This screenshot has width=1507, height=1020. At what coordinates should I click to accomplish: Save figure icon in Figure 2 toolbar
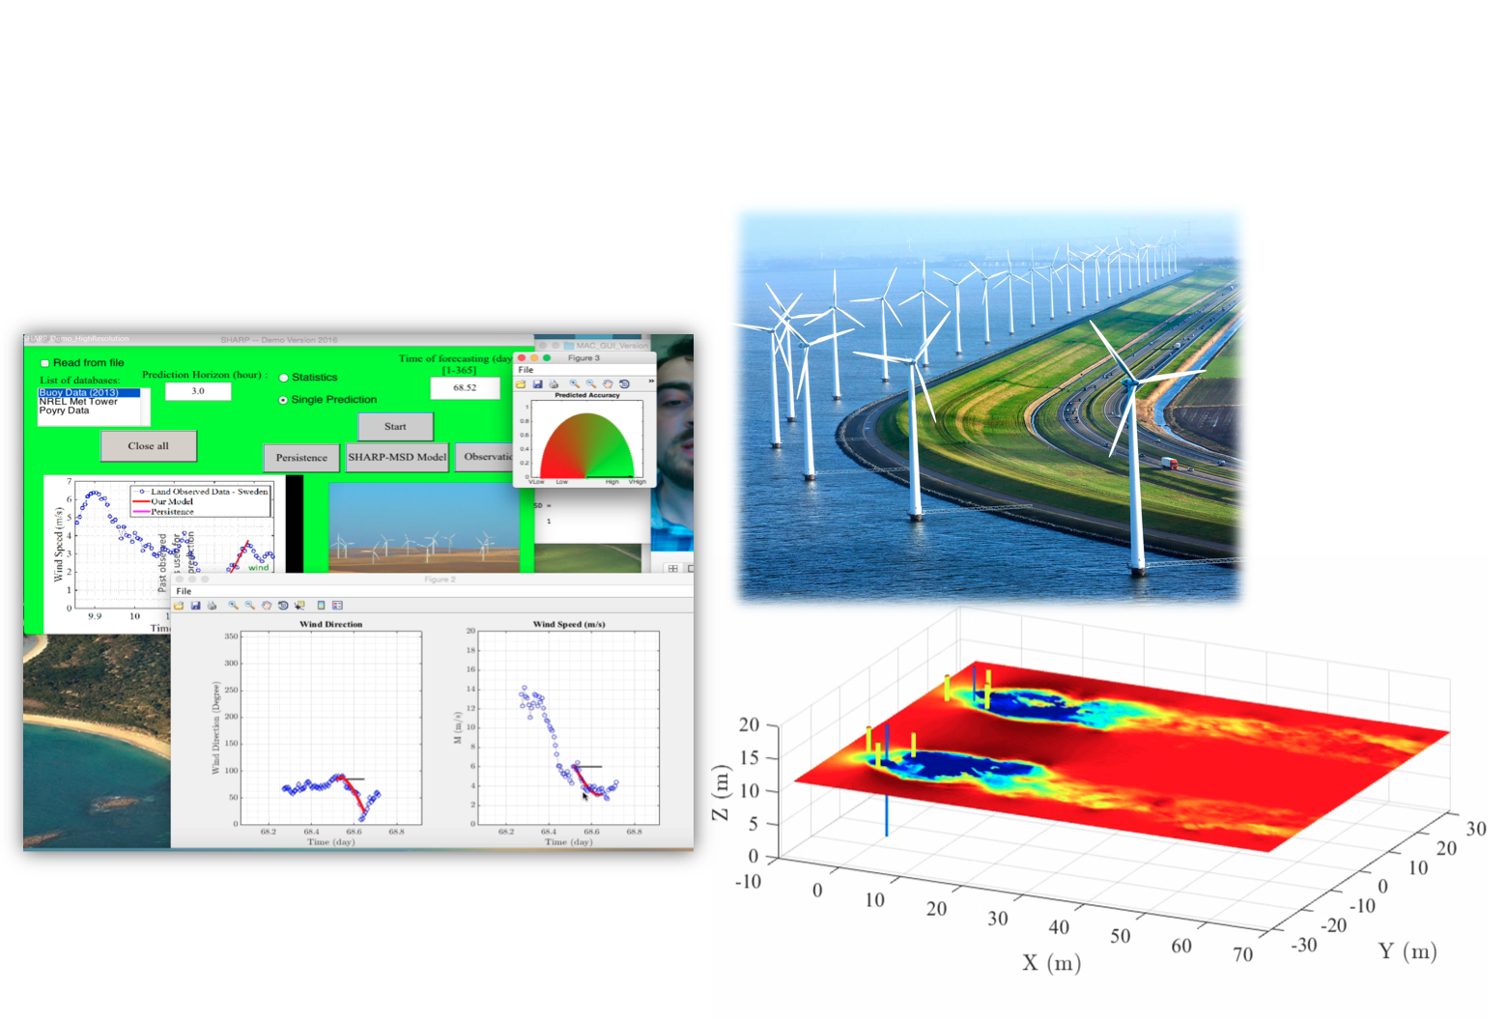coord(195,606)
